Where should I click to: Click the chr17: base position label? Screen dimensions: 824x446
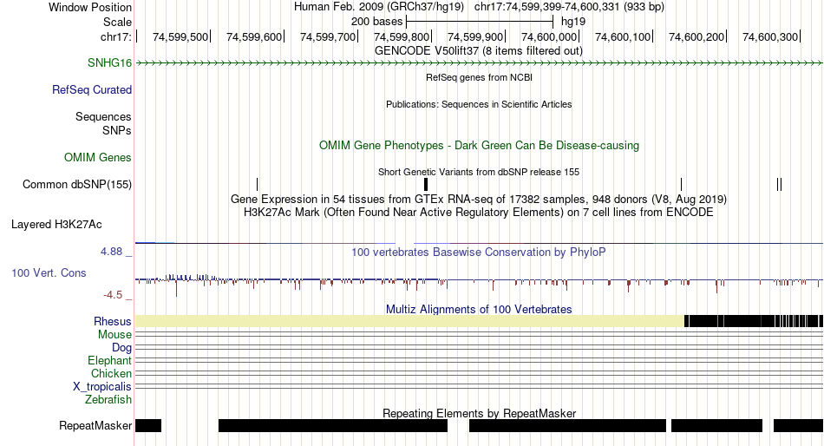coord(115,36)
